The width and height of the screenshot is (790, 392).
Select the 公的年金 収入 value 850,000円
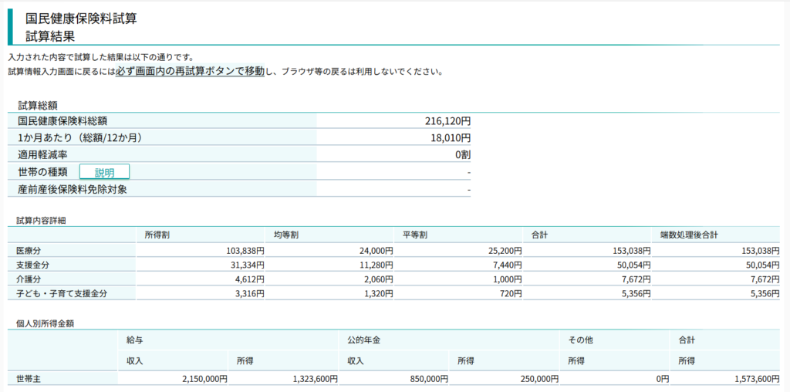click(429, 378)
